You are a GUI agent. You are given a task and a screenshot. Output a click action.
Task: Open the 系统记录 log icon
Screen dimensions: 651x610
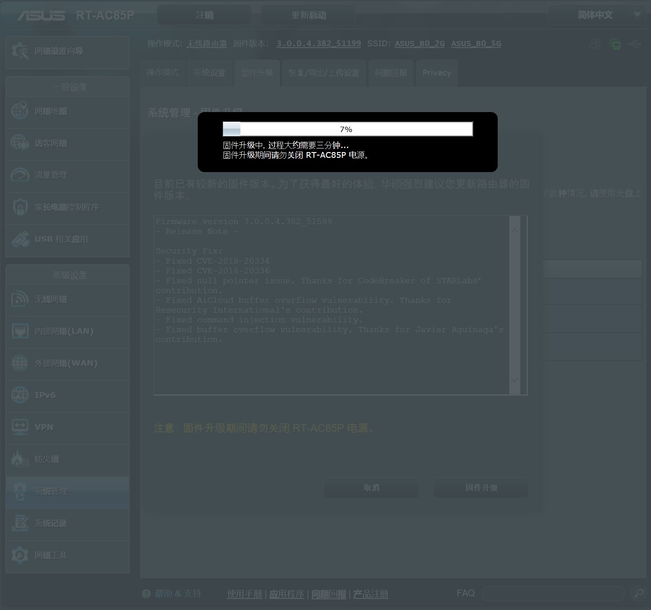(x=20, y=523)
